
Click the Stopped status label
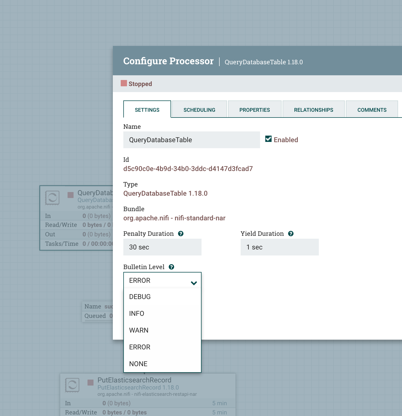click(140, 84)
